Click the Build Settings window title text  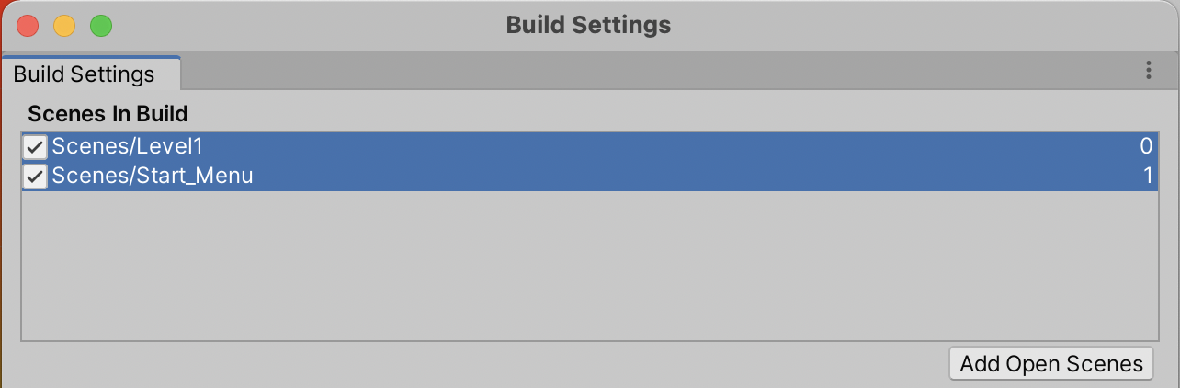[588, 25]
